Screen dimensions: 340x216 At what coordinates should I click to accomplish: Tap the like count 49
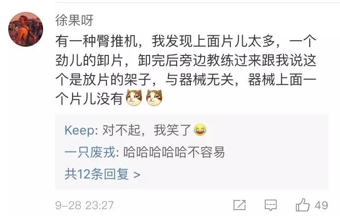point(321,205)
